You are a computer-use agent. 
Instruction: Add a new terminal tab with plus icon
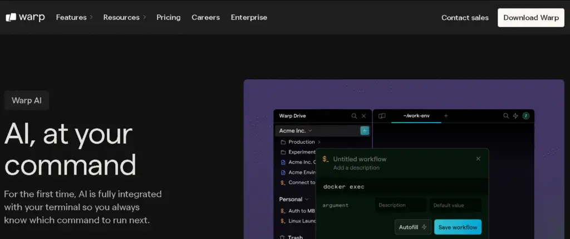pyautogui.click(x=446, y=116)
